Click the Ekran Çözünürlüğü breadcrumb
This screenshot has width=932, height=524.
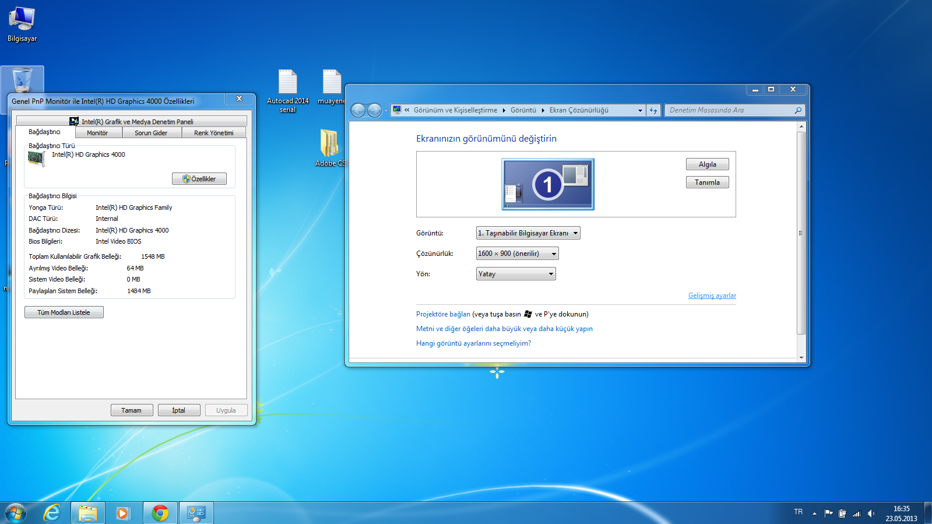coord(579,110)
